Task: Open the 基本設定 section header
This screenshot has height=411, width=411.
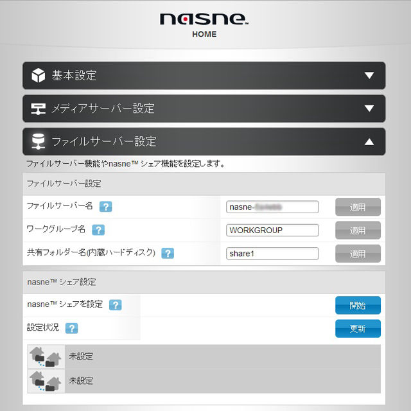Action: pyautogui.click(x=204, y=76)
